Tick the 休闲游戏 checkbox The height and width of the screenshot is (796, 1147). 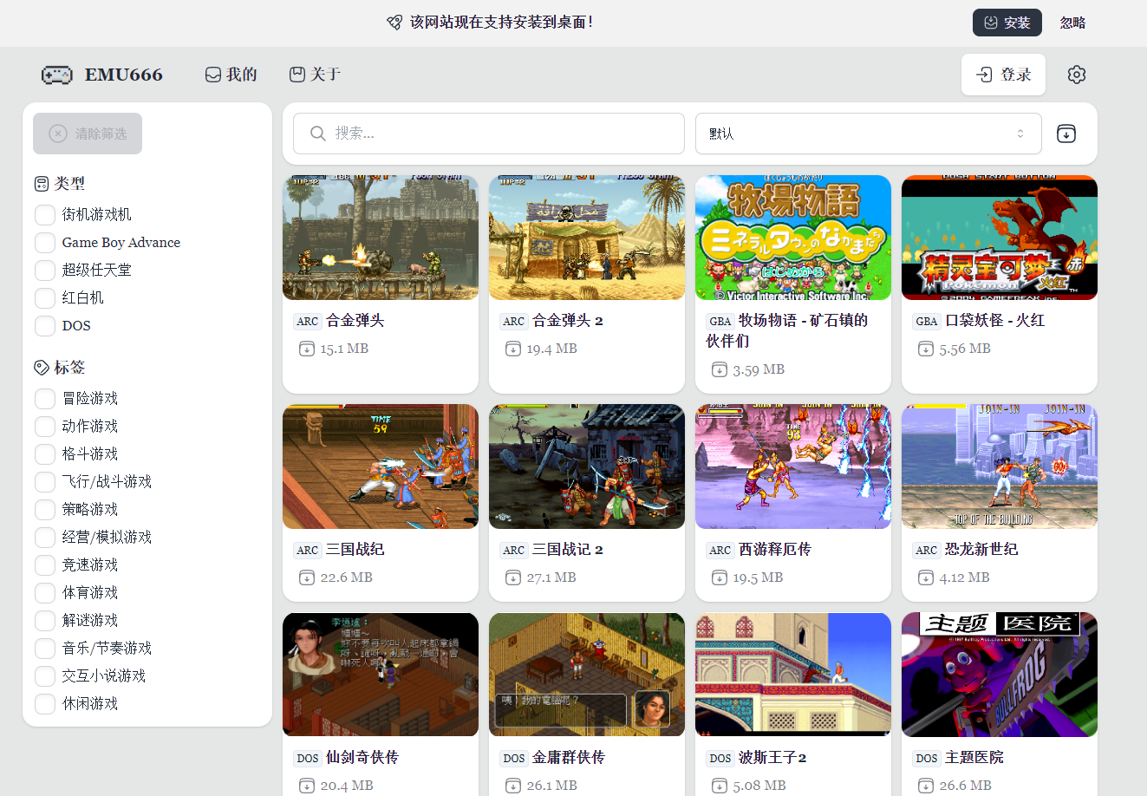pos(45,704)
